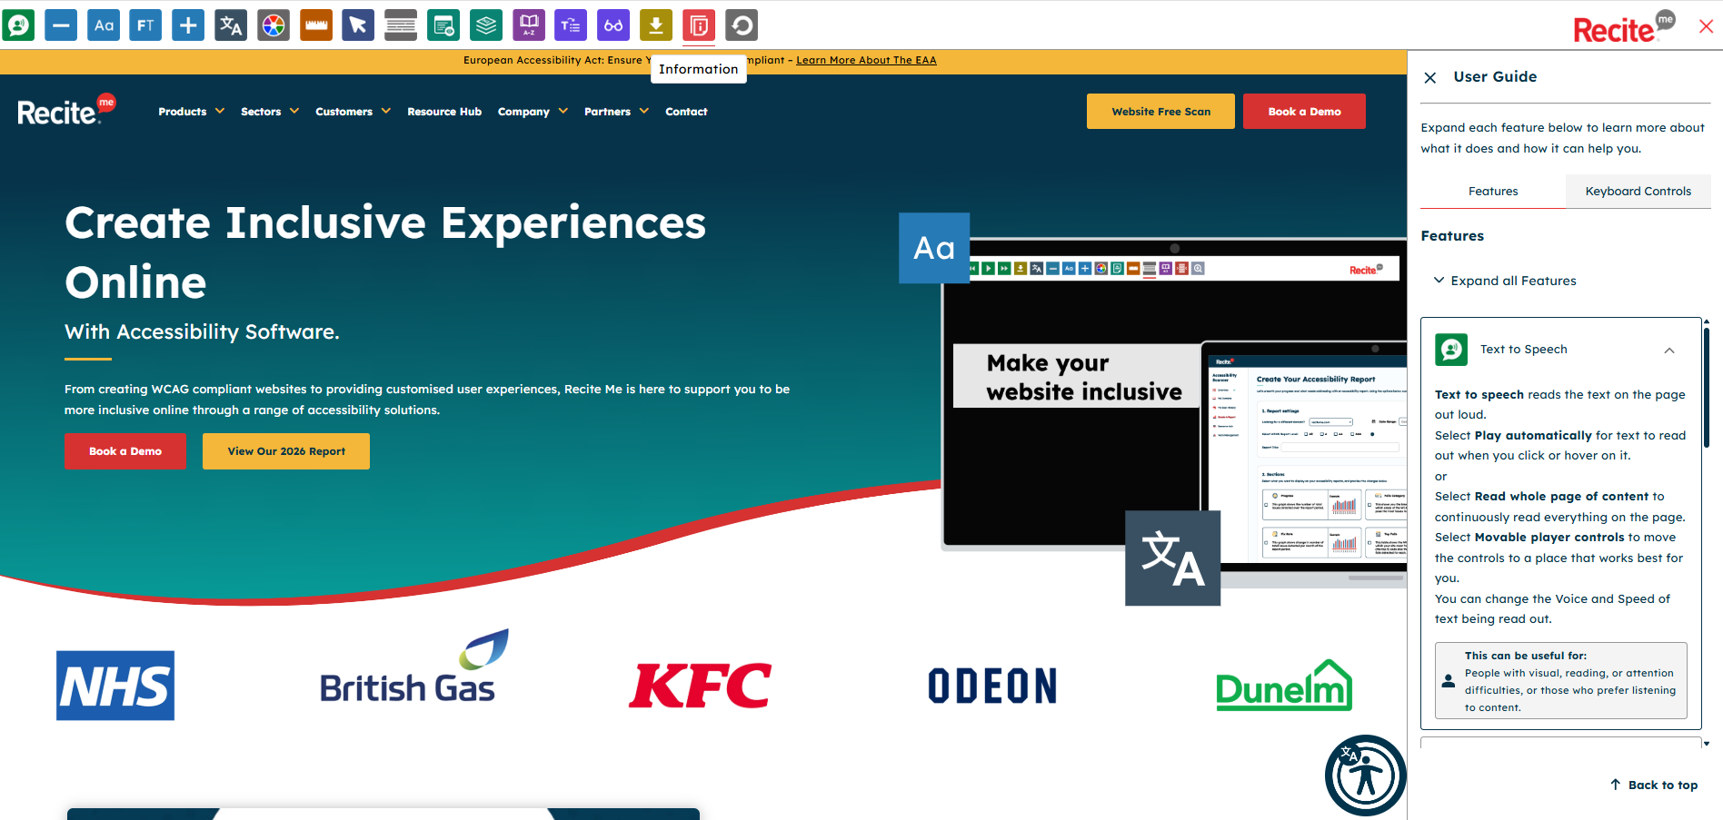Screen dimensions: 1723x820
Task: Toggle the screen mask tool
Action: tap(401, 25)
